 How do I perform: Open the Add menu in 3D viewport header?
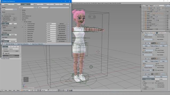14,90
